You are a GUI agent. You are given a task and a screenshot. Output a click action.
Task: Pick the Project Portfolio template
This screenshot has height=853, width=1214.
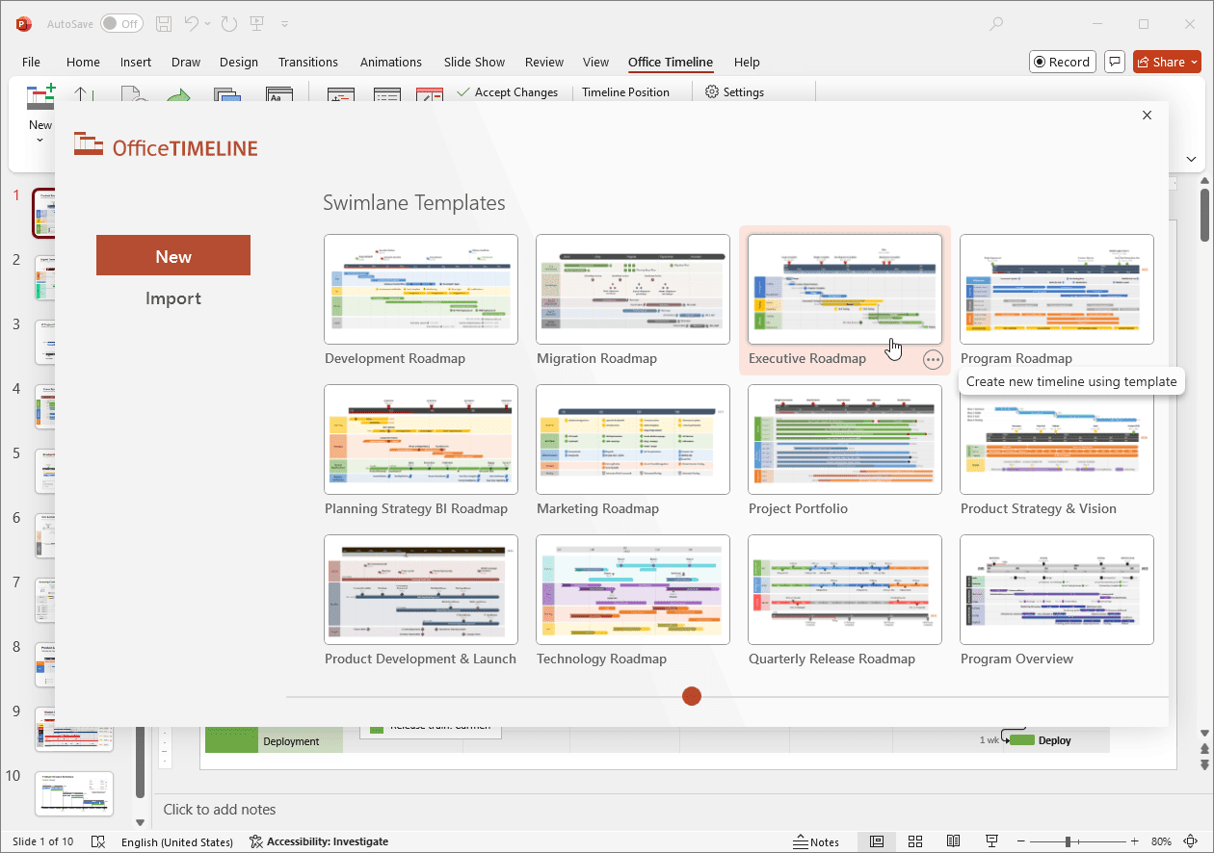coord(845,440)
